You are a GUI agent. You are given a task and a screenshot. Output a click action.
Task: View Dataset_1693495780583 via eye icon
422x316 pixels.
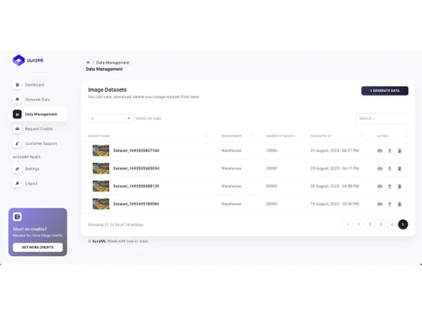(x=380, y=204)
